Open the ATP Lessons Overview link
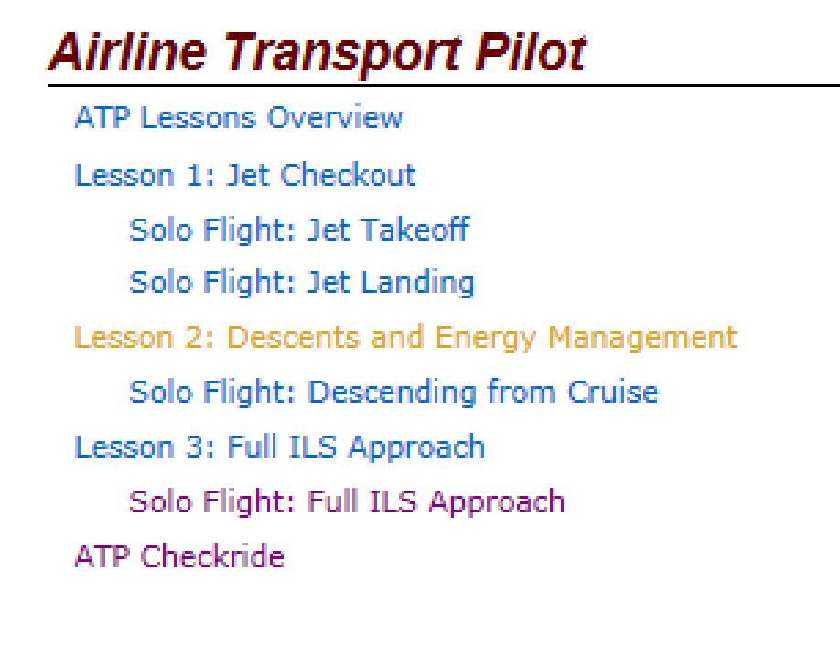 [238, 119]
